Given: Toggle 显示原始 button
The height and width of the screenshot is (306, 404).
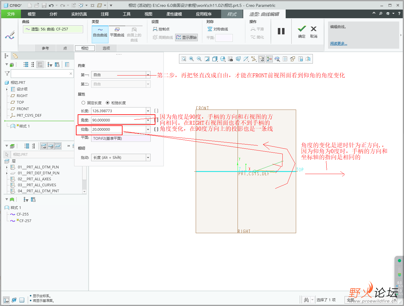Looking at the screenshot, I should coord(186,37).
